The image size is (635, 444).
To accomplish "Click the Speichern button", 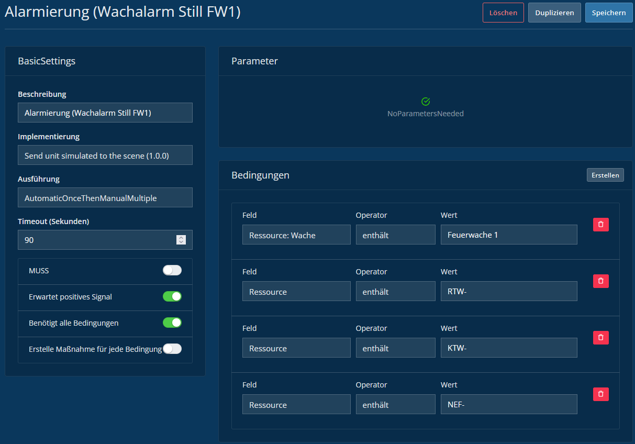I will coord(608,13).
